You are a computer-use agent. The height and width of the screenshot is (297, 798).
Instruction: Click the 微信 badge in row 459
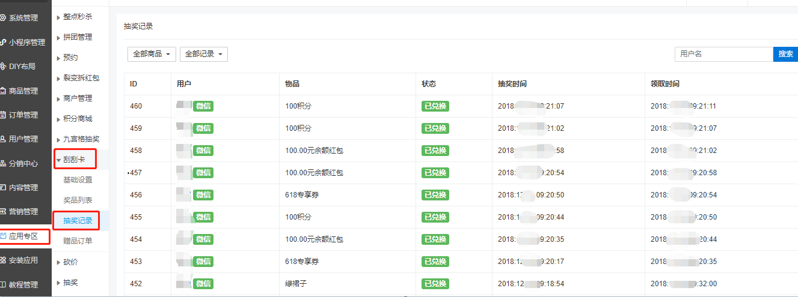point(204,128)
